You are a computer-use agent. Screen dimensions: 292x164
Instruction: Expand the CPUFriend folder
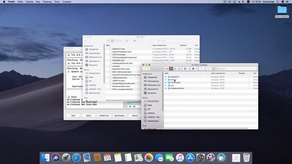[x=166, y=82]
